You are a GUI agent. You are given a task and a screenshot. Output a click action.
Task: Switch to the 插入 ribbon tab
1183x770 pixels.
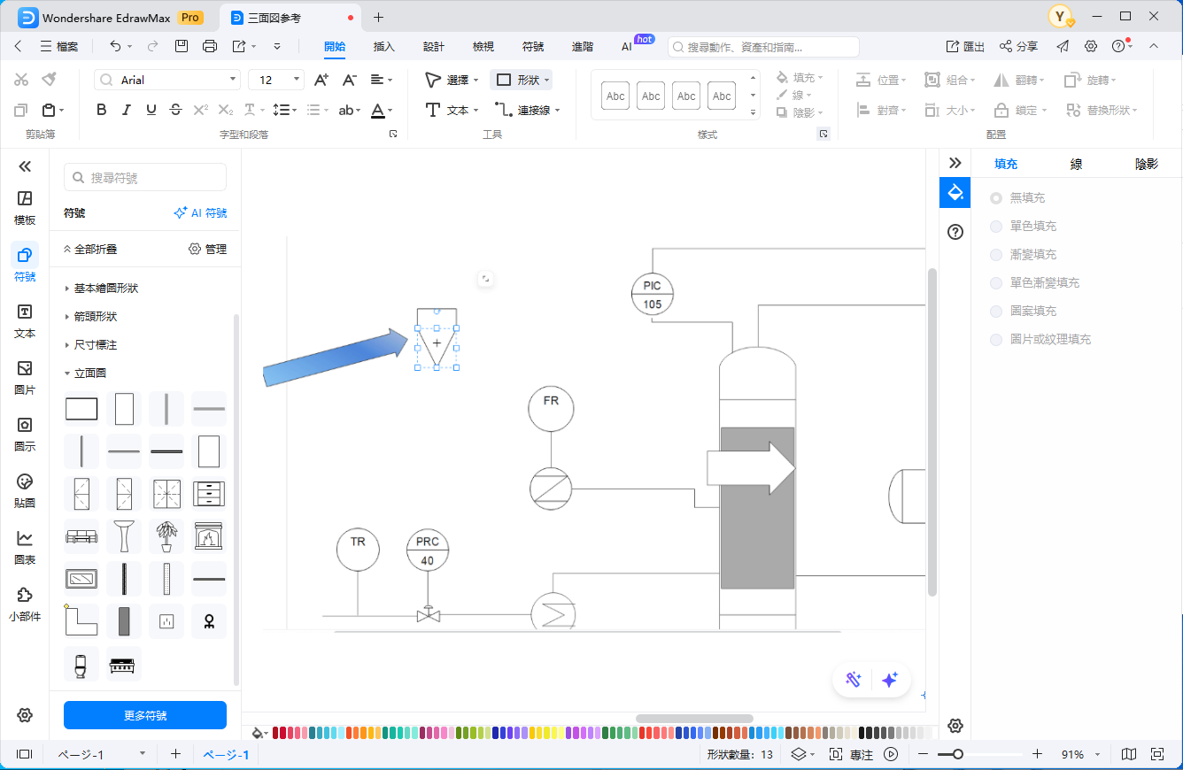click(383, 46)
